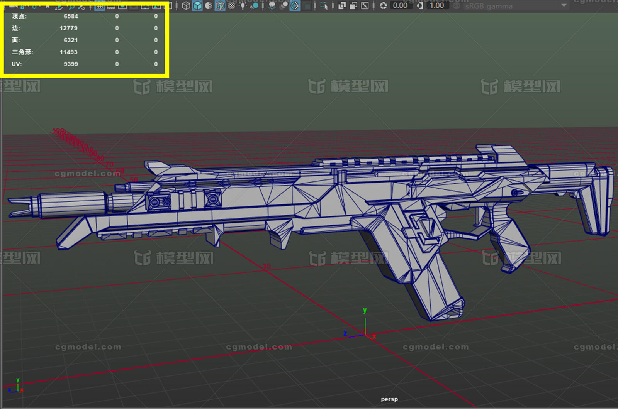
Task: Select the Wireframe display mode icon
Action: [186, 6]
